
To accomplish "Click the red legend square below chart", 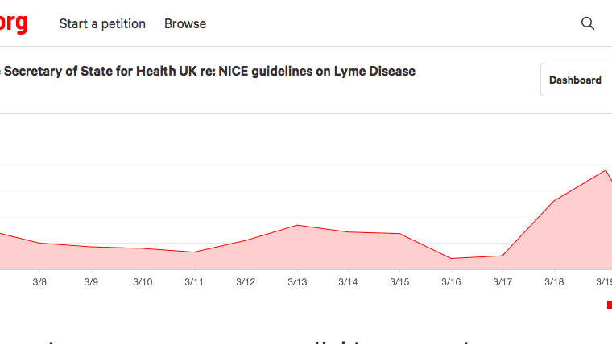I will pyautogui.click(x=609, y=305).
